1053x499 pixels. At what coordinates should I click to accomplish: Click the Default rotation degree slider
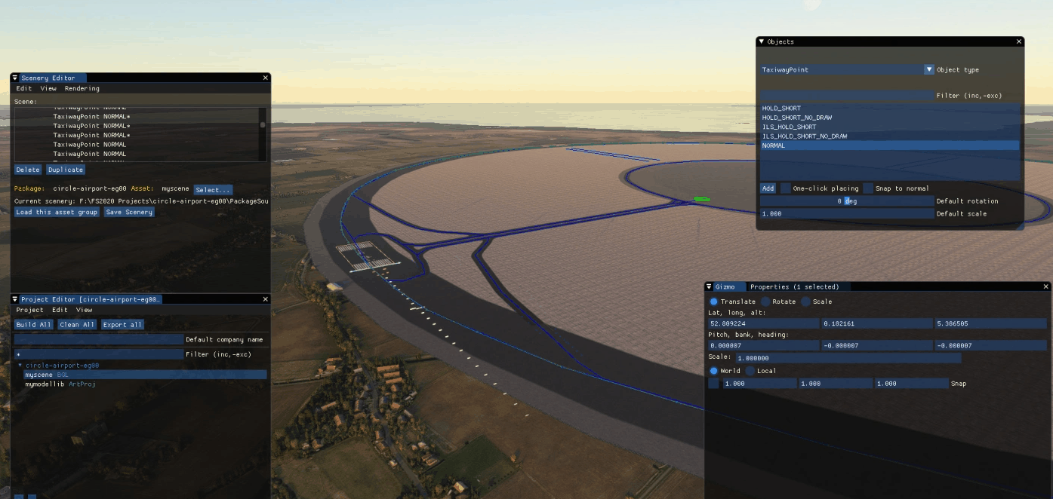[x=847, y=201]
